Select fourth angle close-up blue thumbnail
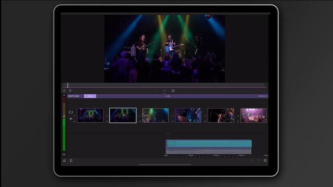Image resolution: width=333 pixels, height=187 pixels. (188, 115)
